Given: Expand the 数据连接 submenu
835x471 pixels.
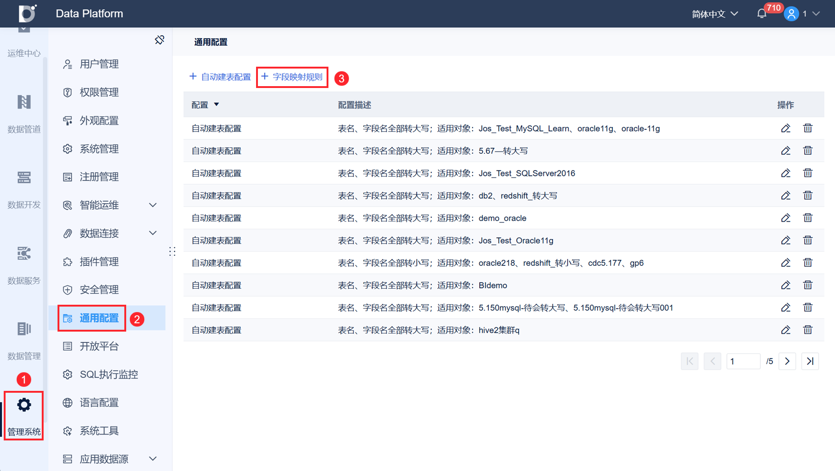Looking at the screenshot, I should tap(153, 233).
